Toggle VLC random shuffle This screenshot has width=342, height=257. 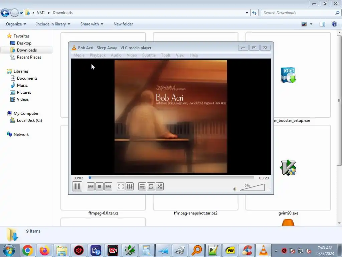160,186
